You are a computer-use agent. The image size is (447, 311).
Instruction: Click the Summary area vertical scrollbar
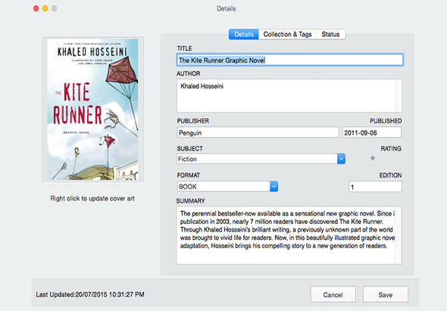point(399,235)
